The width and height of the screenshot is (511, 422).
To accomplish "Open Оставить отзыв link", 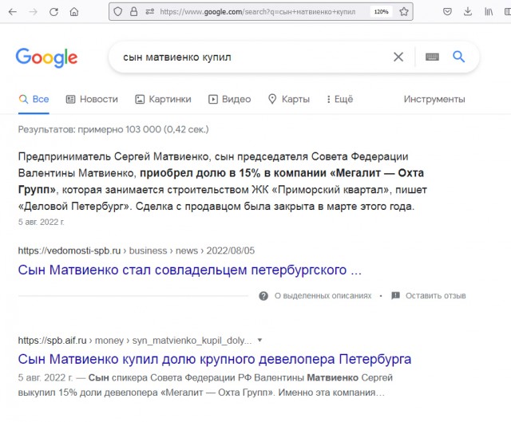I will tap(435, 296).
